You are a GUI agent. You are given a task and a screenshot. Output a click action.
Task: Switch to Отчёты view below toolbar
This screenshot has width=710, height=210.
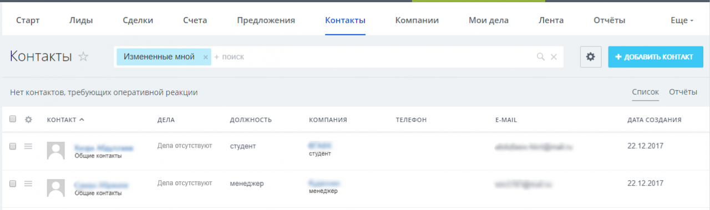click(x=683, y=92)
